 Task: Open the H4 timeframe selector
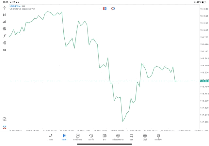coord(4,50)
